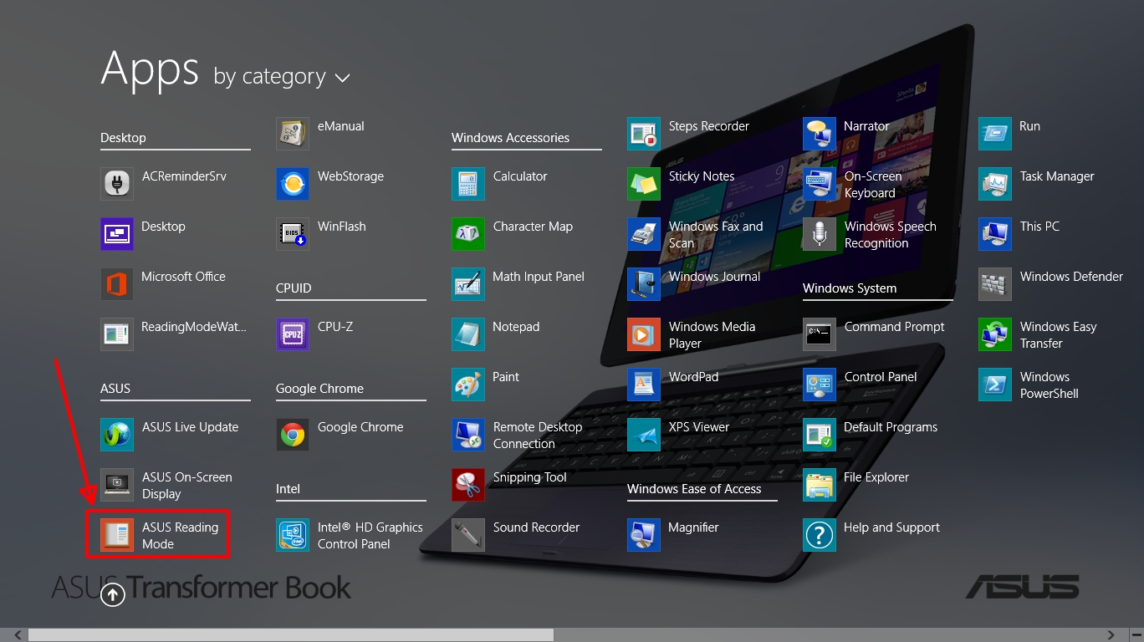1144x642 pixels.
Task: Open the Google Chrome icon
Action: coord(293,435)
